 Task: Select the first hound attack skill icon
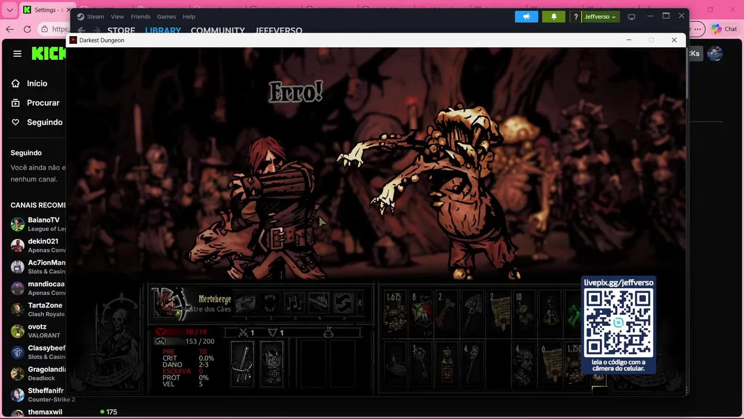pos(245,303)
